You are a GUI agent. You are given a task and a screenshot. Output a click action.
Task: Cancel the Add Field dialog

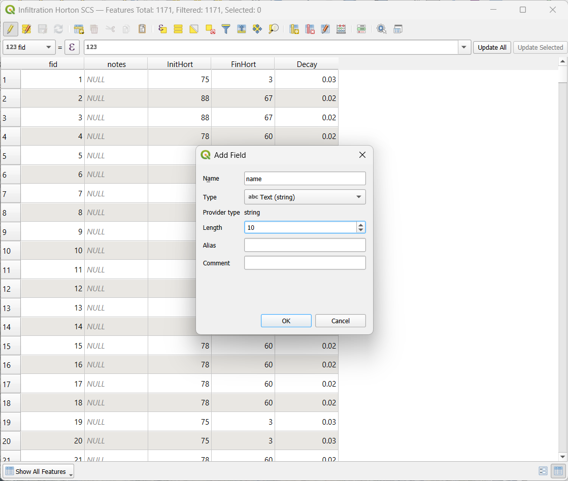pos(340,321)
